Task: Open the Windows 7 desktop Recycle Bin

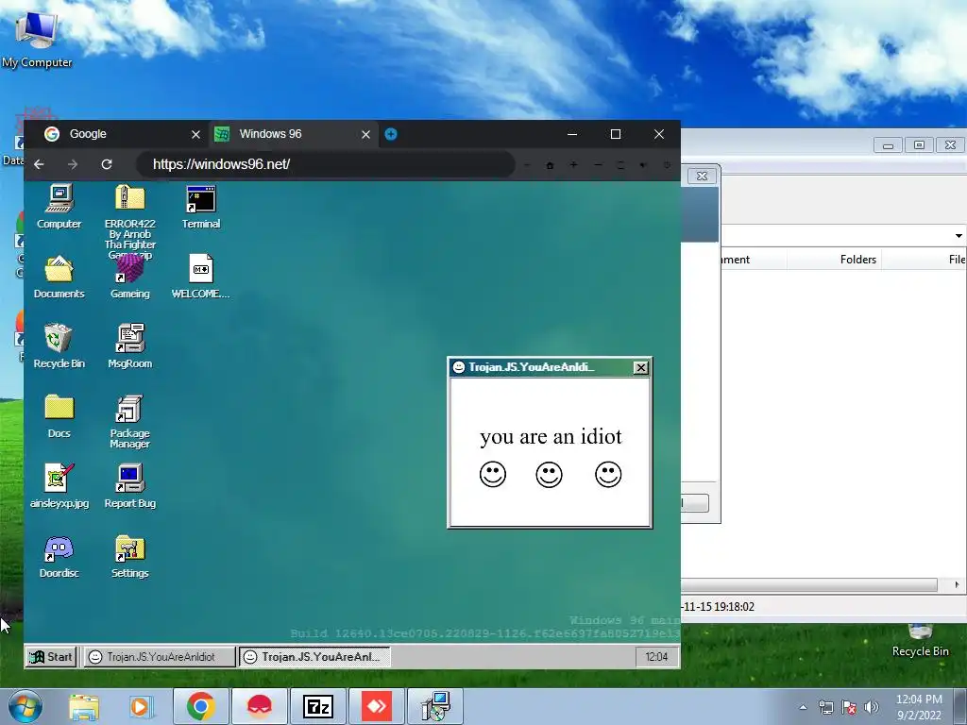Action: 920,641
